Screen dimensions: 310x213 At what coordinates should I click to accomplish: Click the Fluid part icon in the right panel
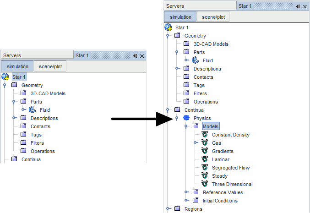pos(195,60)
